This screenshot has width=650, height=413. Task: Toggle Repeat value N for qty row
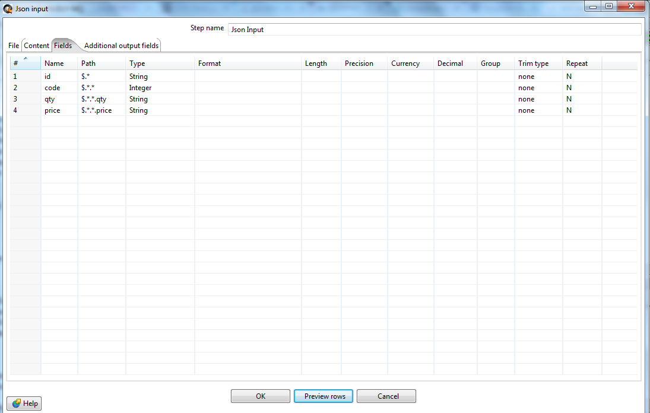click(582, 99)
